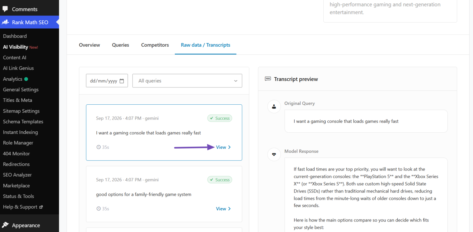The image size is (473, 232).
Task: Open AI Link Genius menu item
Action: click(18, 68)
